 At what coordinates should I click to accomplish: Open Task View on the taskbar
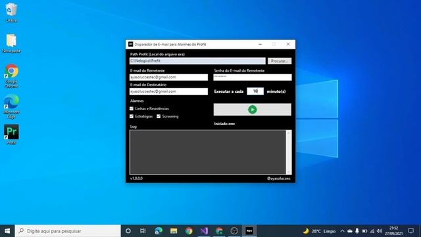[x=143, y=231]
